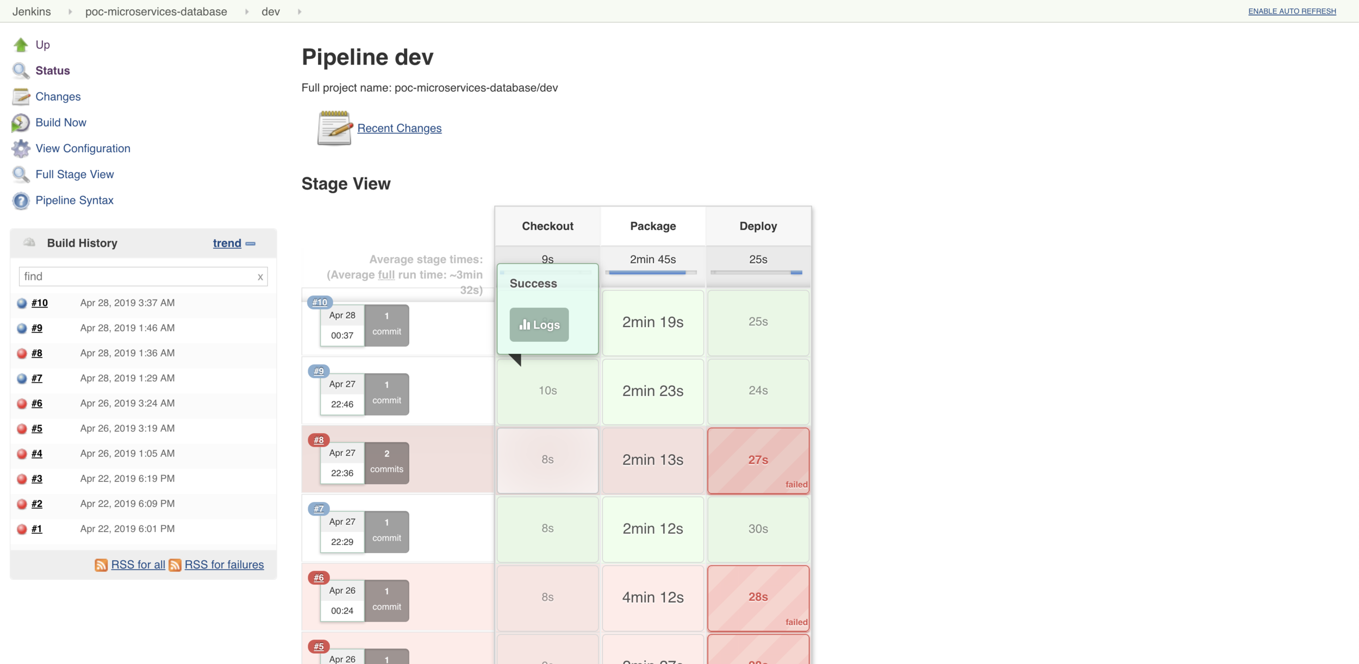
Task: Click the Recent Changes notepad icon
Action: [x=334, y=128]
